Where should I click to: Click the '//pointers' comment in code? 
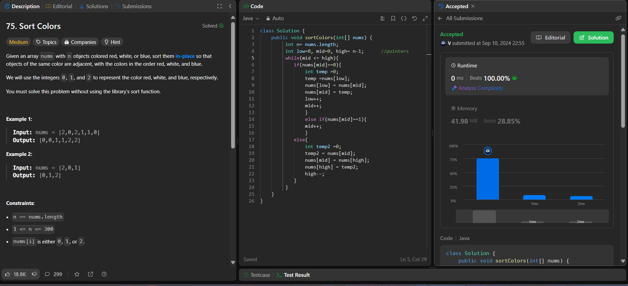point(395,51)
